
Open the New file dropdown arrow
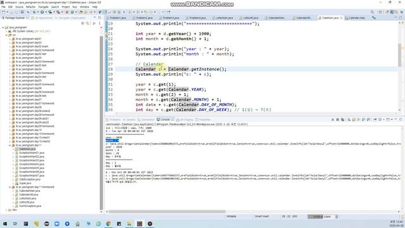pyautogui.click(x=7, y=12)
